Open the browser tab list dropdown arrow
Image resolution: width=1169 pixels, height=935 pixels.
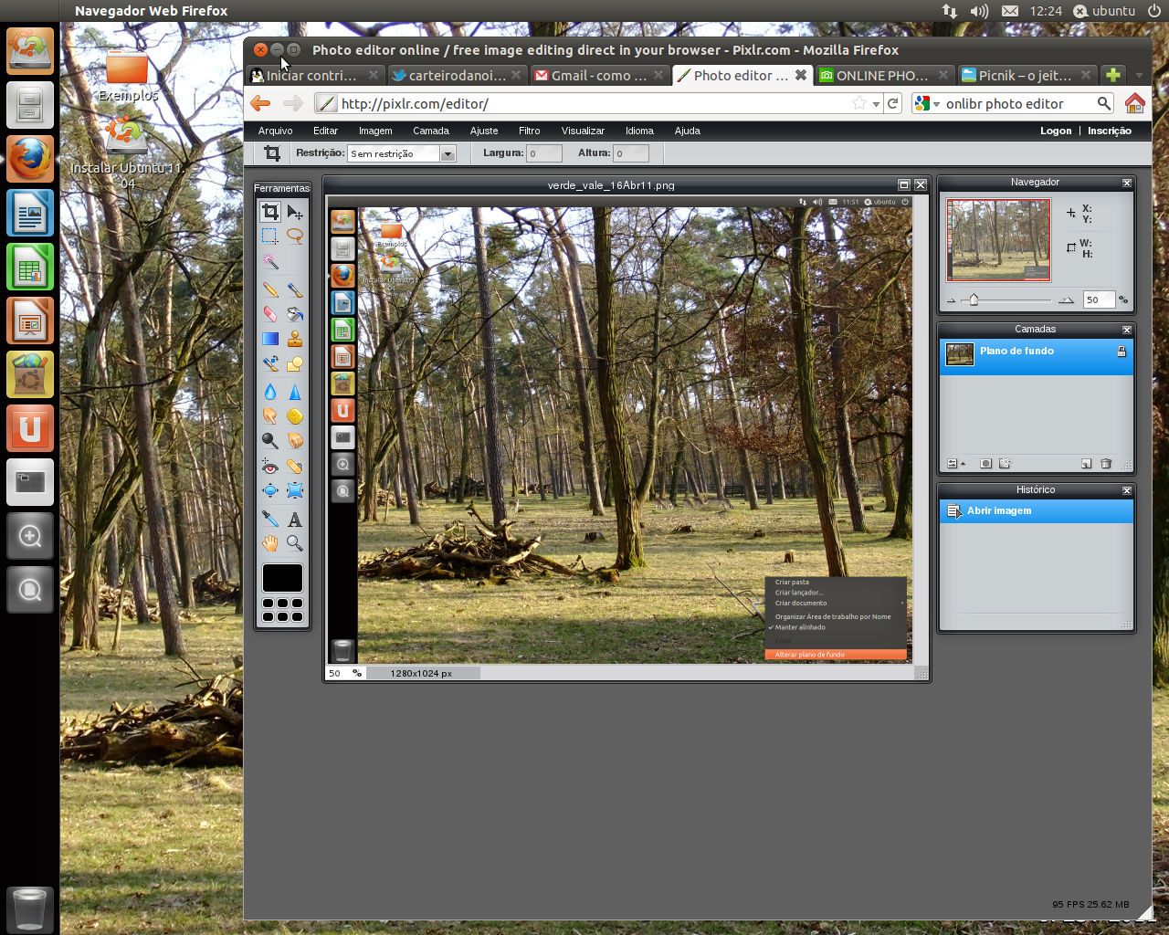tap(1138, 75)
